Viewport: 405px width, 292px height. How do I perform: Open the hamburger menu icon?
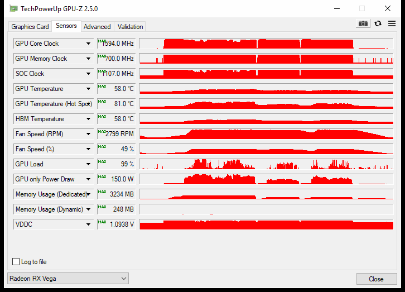(392, 23)
